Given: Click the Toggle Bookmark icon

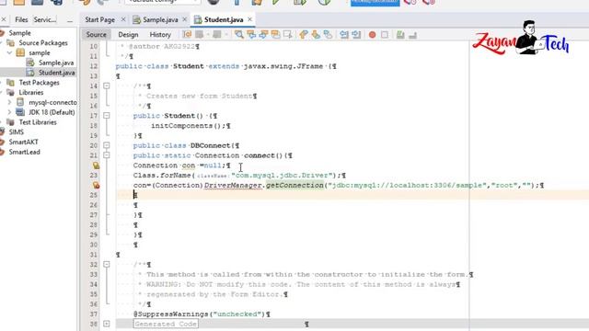Looking at the screenshot, I should [x=328, y=35].
